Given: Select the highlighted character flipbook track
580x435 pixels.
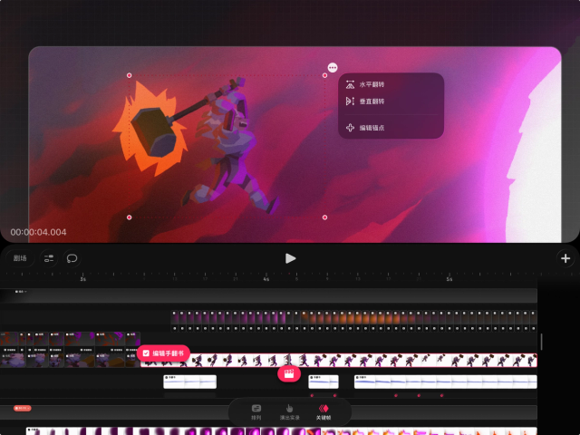Looking at the screenshot, I should click(339, 361).
